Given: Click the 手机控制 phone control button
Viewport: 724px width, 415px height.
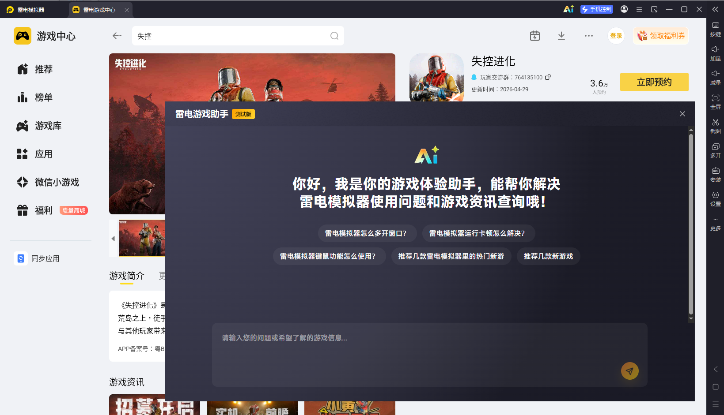Looking at the screenshot, I should click(x=597, y=9).
